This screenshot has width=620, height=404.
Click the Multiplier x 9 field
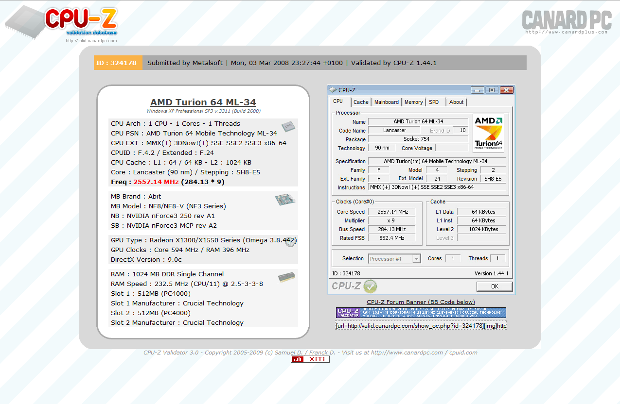[391, 220]
